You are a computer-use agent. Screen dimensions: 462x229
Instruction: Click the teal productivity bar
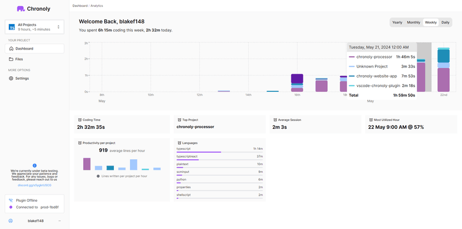point(145,169)
